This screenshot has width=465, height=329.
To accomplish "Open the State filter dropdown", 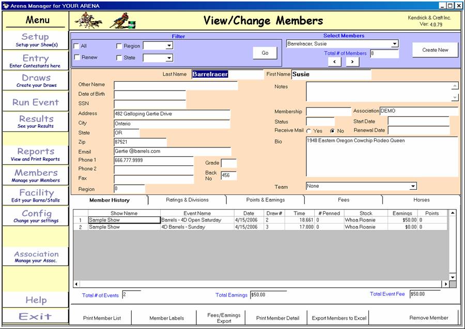I will point(169,58).
